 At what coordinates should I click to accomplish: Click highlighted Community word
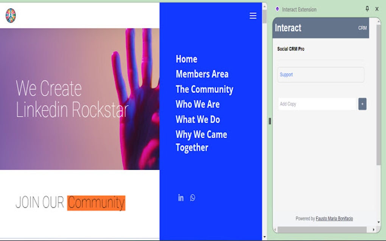(96, 203)
